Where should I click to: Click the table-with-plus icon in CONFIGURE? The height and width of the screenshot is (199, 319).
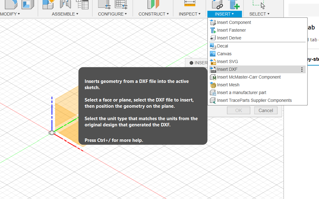pyautogui.click(x=121, y=4)
